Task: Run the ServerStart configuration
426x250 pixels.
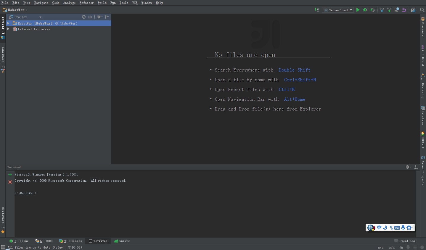Action: (x=358, y=10)
